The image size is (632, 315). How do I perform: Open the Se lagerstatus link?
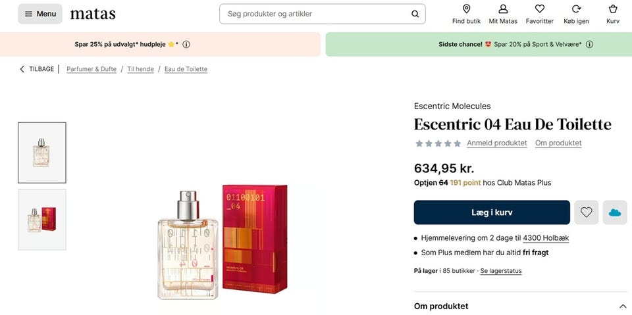(500, 271)
